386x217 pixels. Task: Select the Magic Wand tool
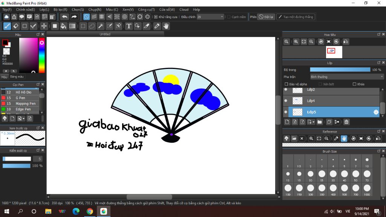click(x=101, y=26)
